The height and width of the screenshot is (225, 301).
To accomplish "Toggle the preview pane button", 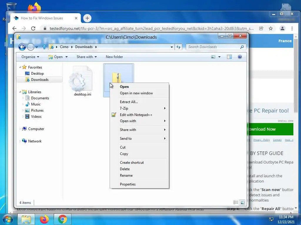I will coord(229,57).
